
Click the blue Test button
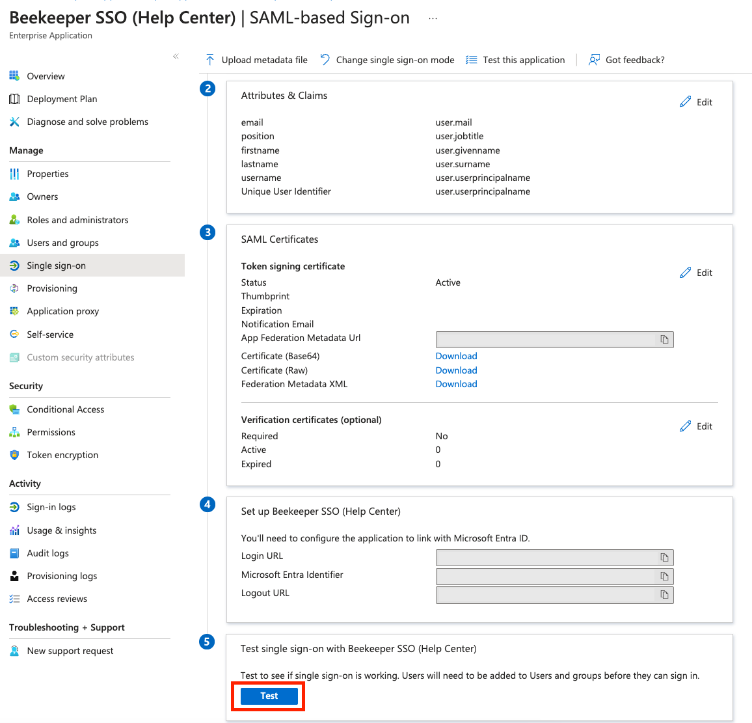269,696
